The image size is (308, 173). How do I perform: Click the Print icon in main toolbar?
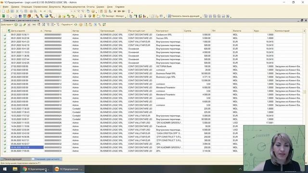point(31,12)
